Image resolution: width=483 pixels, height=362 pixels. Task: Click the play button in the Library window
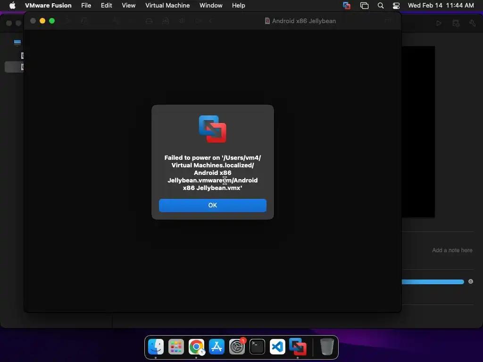tap(439, 23)
